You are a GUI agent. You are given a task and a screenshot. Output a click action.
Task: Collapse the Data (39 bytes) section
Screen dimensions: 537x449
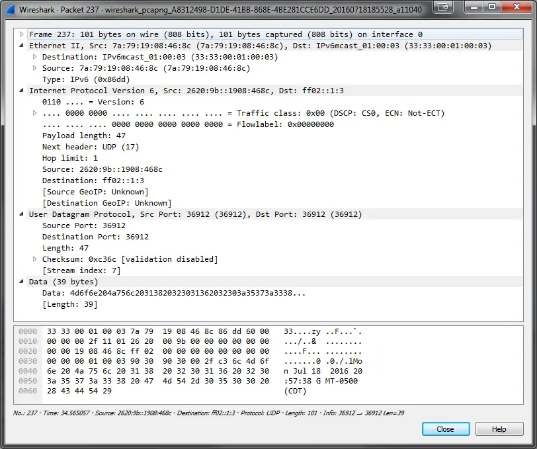coord(21,282)
